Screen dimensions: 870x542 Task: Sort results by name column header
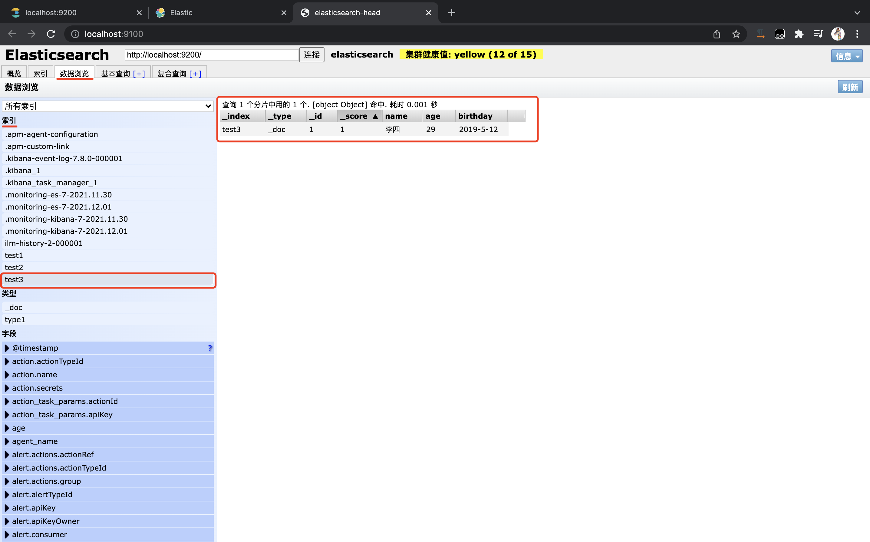(x=402, y=116)
